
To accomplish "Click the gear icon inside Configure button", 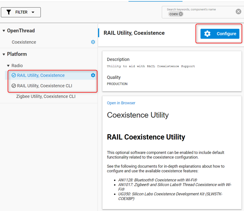I will (x=207, y=34).
